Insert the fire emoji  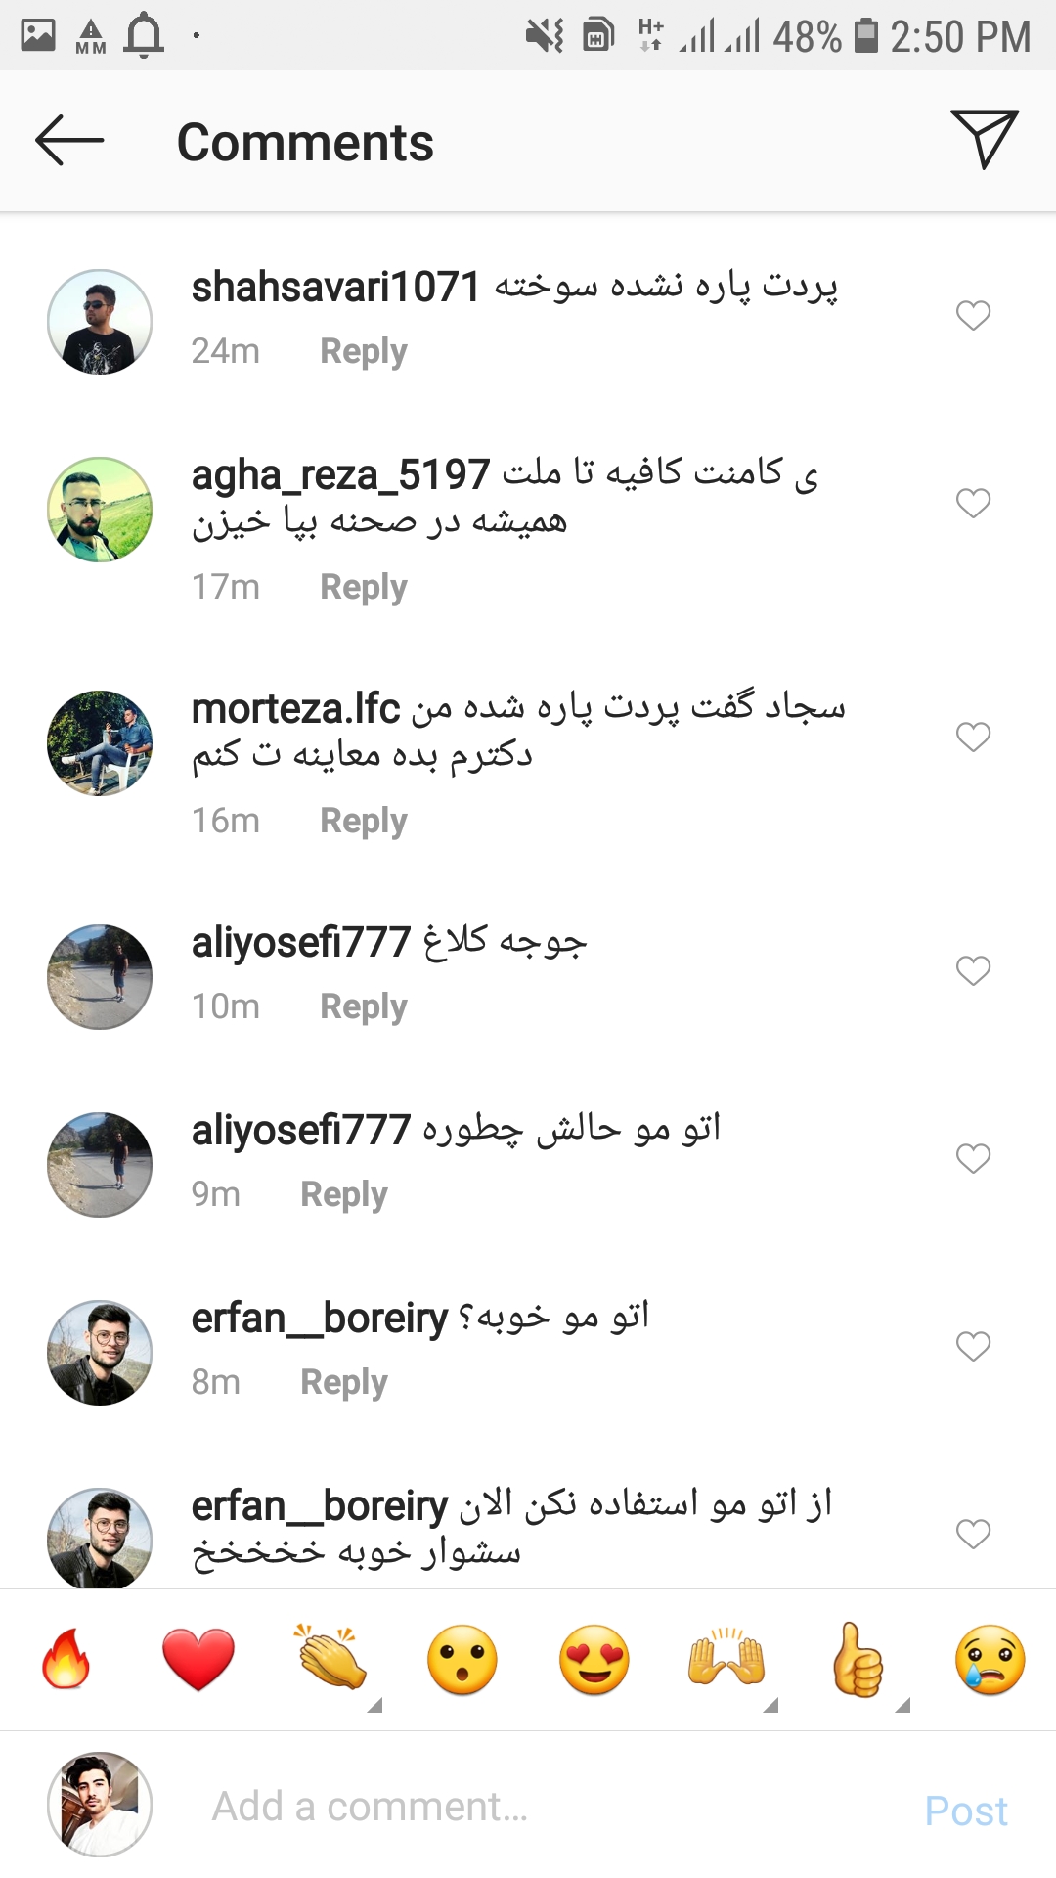pyautogui.click(x=66, y=1659)
